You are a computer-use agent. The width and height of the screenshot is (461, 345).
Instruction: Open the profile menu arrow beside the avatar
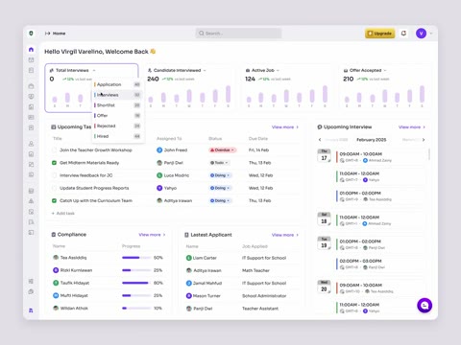coord(431,34)
